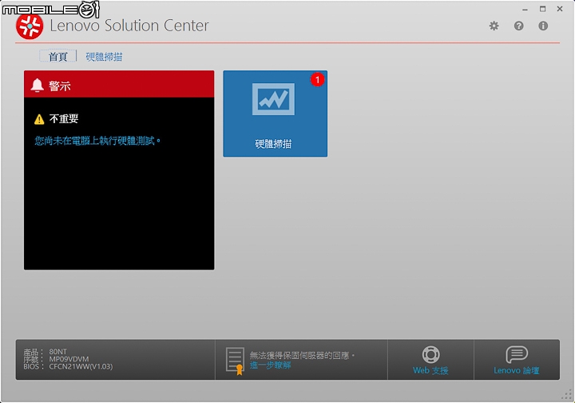The image size is (575, 403).
Task: Click the red notification badge 1
Action: [x=317, y=80]
